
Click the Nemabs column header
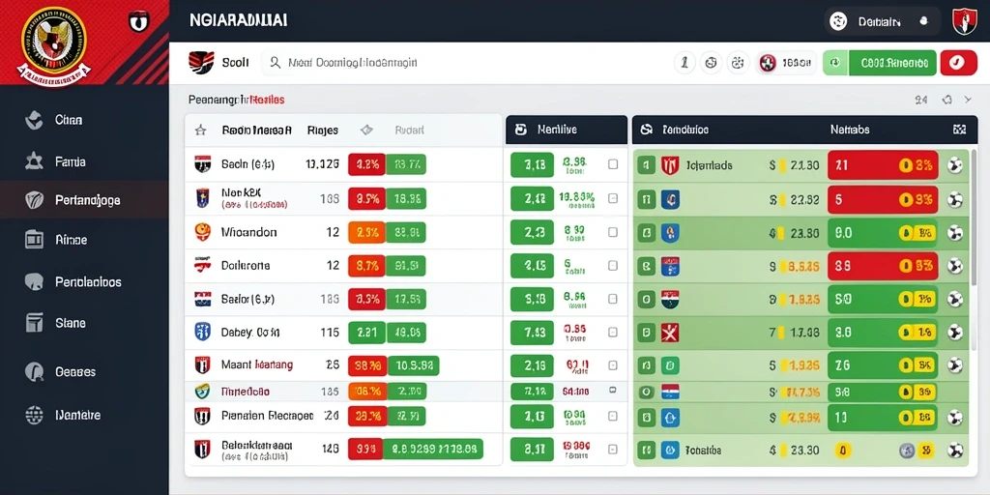850,130
